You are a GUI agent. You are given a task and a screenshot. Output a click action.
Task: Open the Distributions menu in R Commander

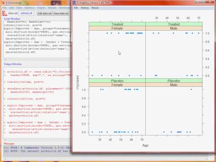[65, 8]
